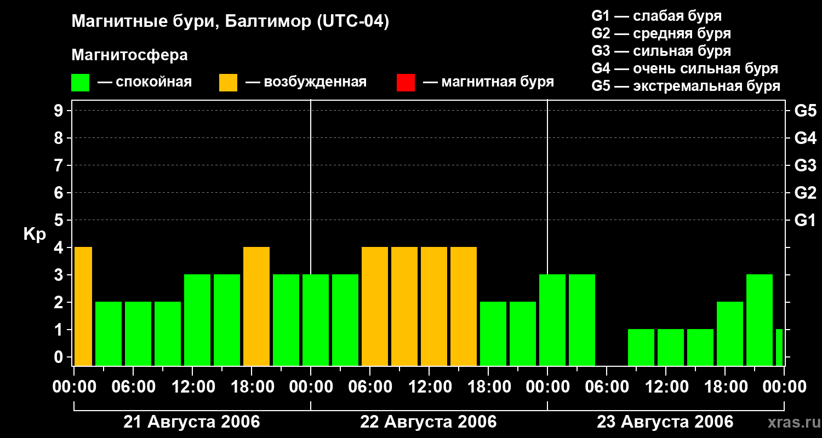The image size is (822, 438).
Task: Select the orange 18:00 bar on 21 August
Action: [256, 306]
